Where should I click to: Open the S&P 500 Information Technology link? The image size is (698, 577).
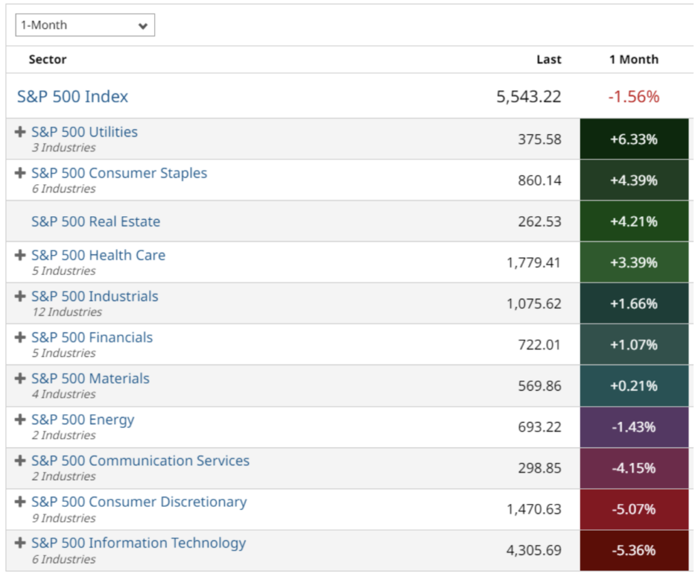pyautogui.click(x=138, y=543)
